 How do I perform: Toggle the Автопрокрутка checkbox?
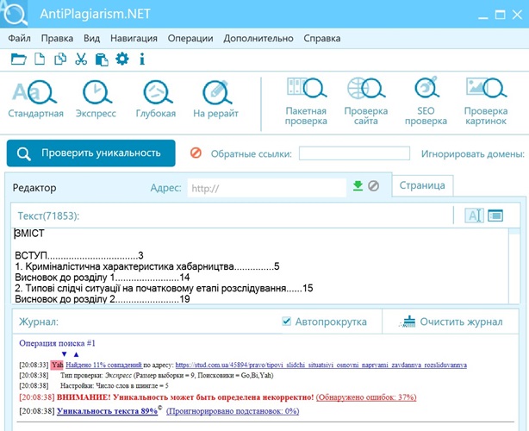286,321
